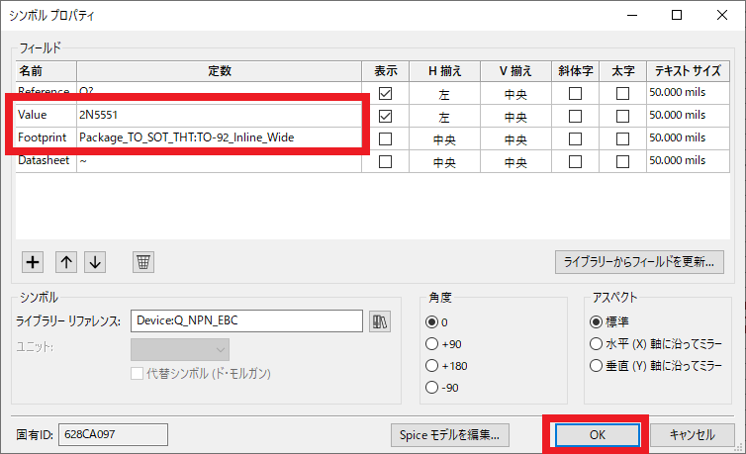This screenshot has width=746, height=454.
Task: Check italic checkbox for Value row
Action: point(574,117)
